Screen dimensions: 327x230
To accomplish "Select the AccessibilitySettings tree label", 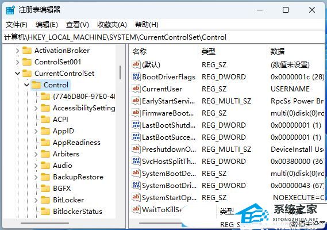I will [x=84, y=108].
